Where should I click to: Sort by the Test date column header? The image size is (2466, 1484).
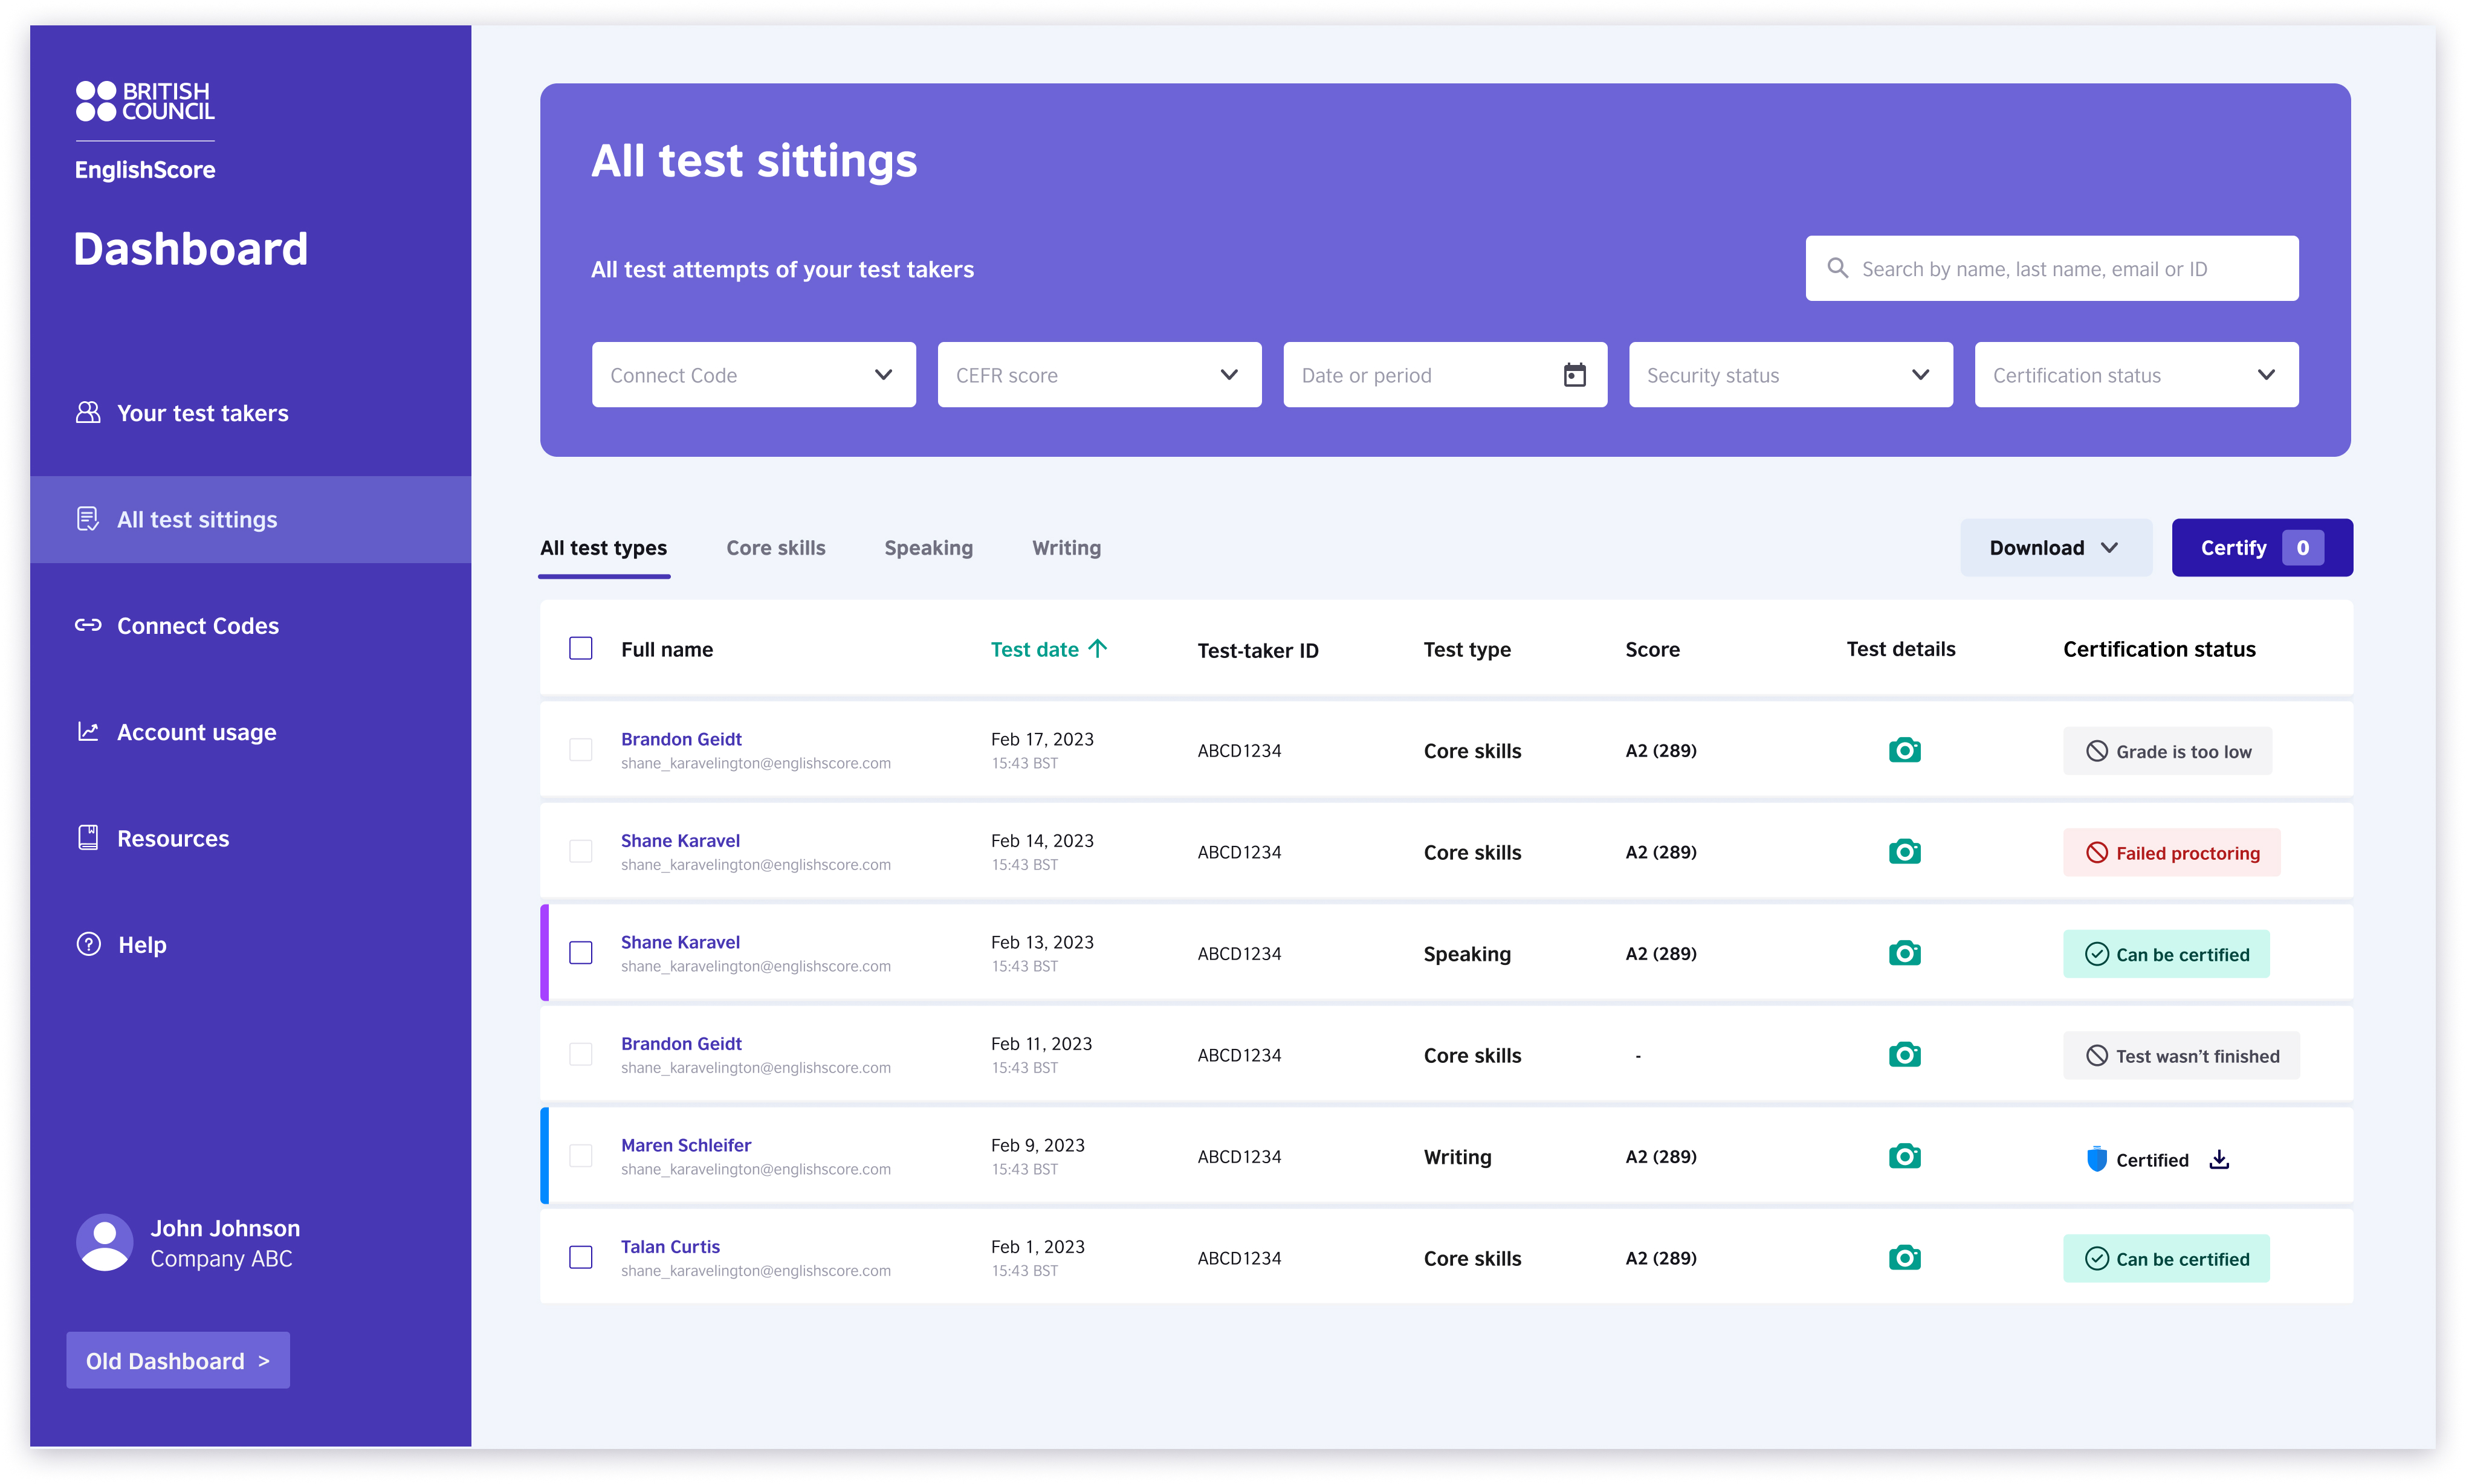[1048, 649]
